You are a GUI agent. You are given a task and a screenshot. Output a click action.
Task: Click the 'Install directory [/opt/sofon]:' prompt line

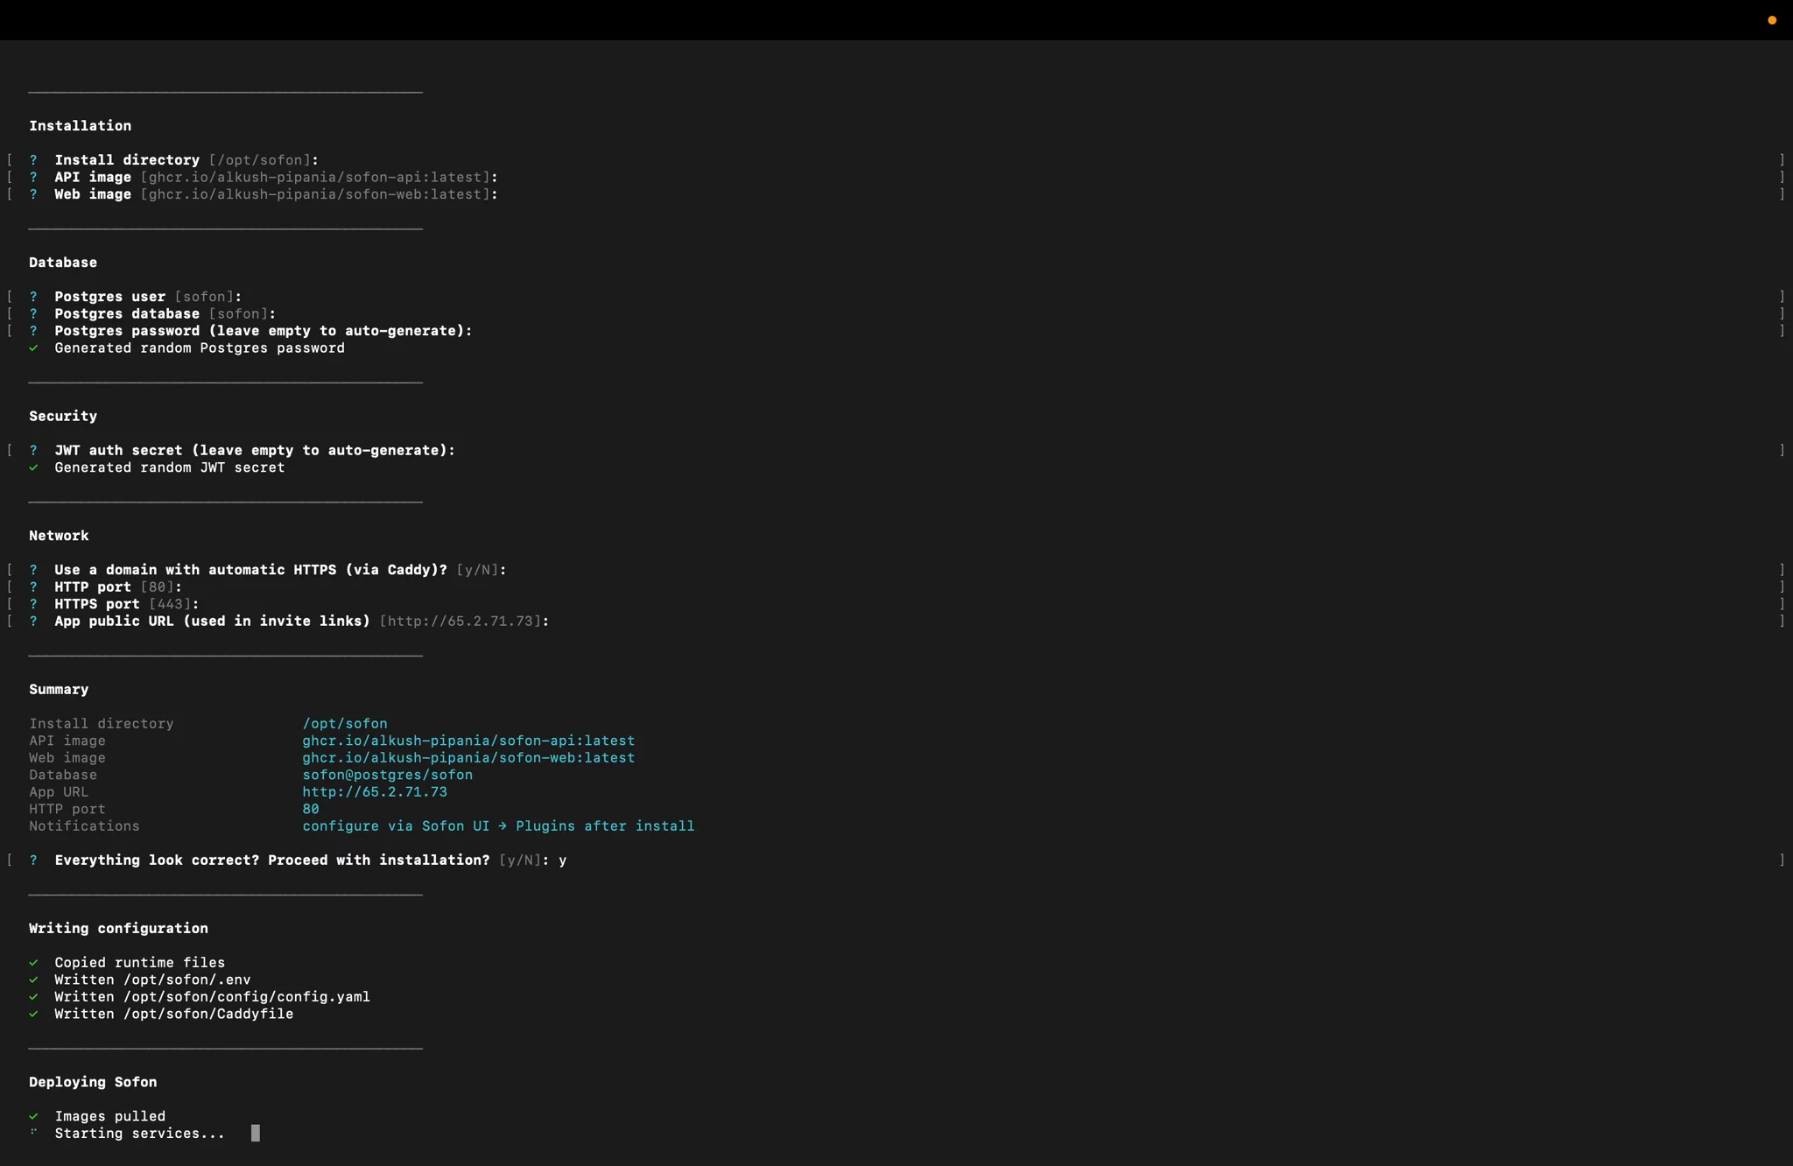186,160
